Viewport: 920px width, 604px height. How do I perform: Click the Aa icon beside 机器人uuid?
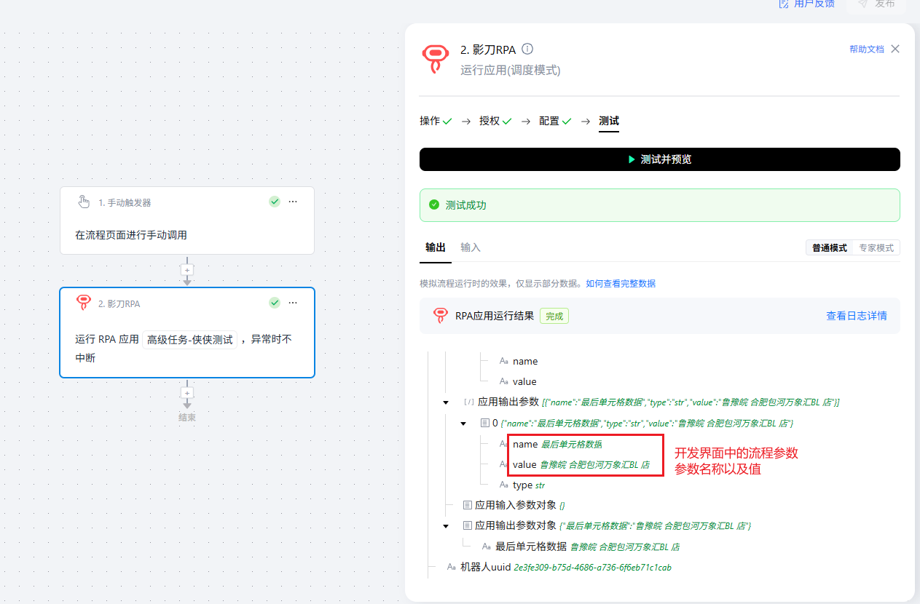pyautogui.click(x=452, y=567)
